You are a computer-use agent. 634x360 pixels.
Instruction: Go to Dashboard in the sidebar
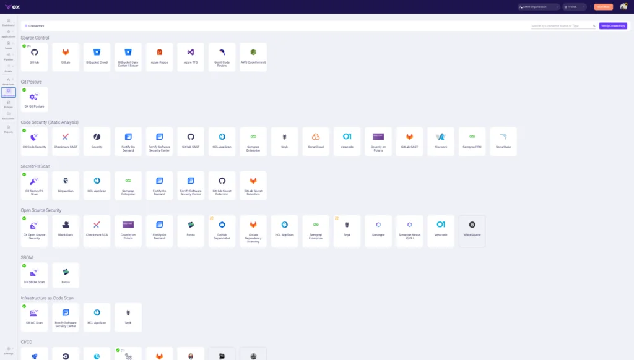coord(9,22)
